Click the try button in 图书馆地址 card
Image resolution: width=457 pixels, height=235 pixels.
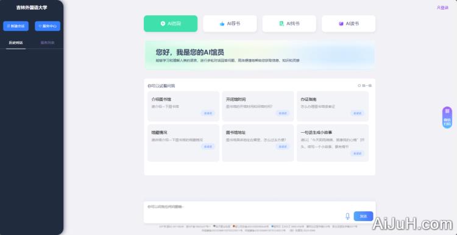point(283,147)
